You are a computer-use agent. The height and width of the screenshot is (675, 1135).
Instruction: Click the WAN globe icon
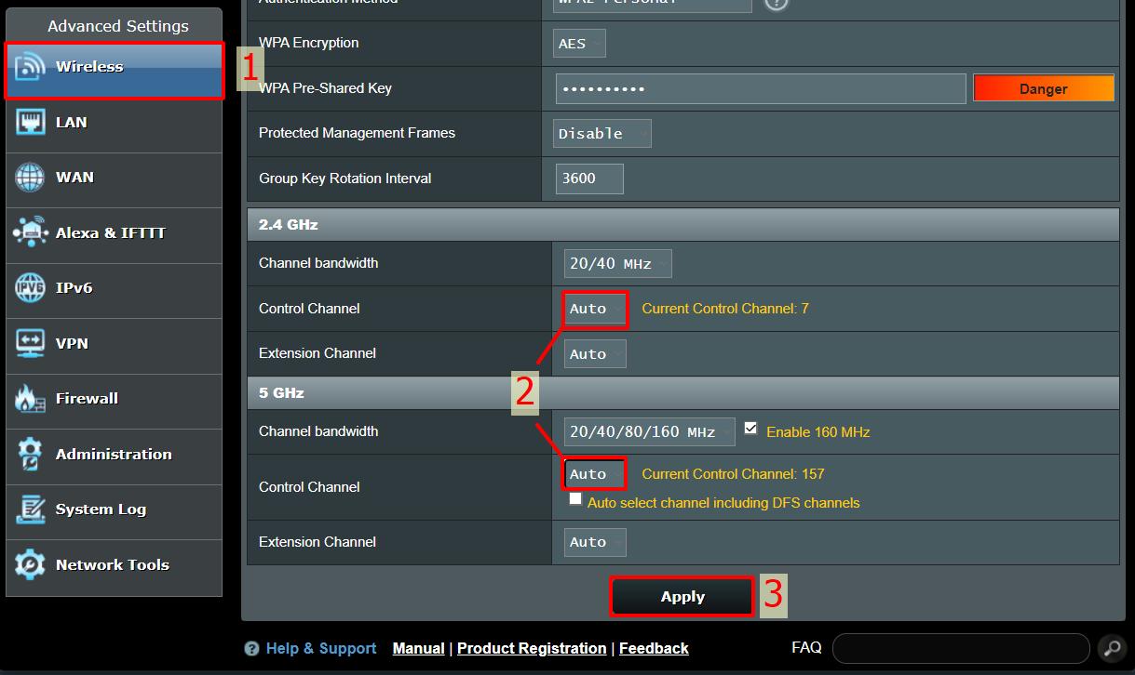pyautogui.click(x=30, y=177)
